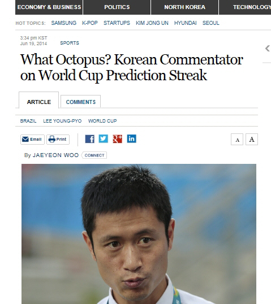Collapse sidebar with left chevron arrow
Screen dimensions: 271x304
[268, 48]
